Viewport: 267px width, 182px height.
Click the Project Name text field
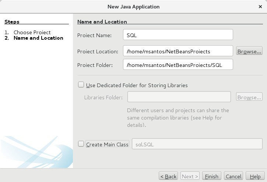pos(178,35)
